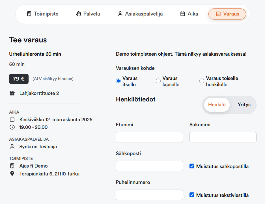Focus the Etunimi input field
Viewport: 265px width, 204px height.
(x=149, y=137)
